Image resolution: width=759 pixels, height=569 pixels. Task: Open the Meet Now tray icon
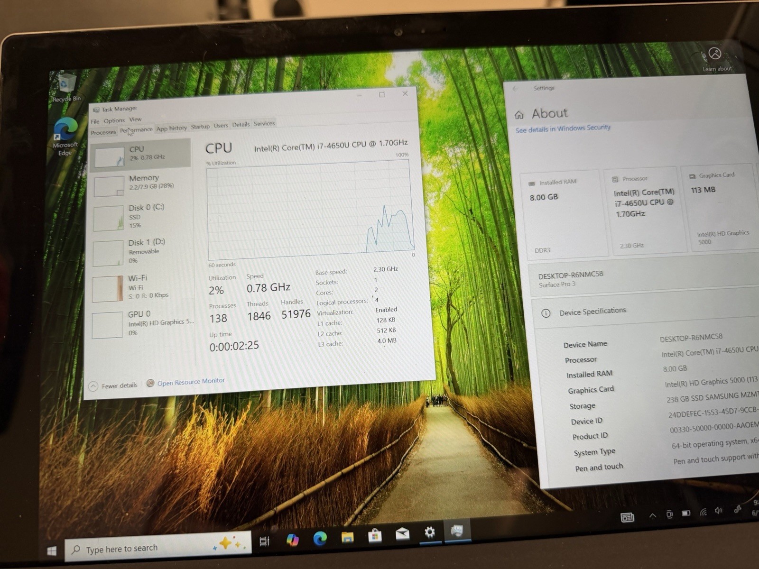pyautogui.click(x=669, y=514)
